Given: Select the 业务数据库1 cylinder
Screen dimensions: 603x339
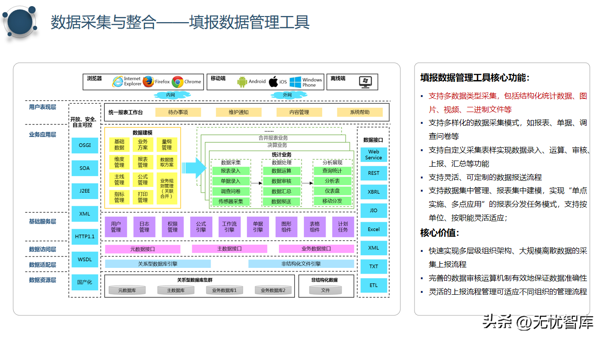Looking at the screenshot, I should pos(224,290).
